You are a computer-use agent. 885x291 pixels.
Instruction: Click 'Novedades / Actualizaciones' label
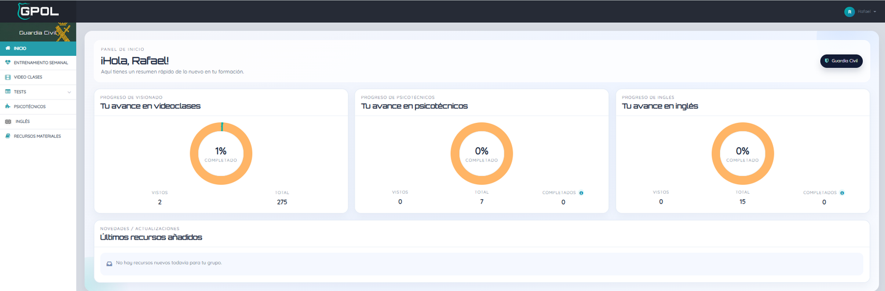click(x=140, y=228)
